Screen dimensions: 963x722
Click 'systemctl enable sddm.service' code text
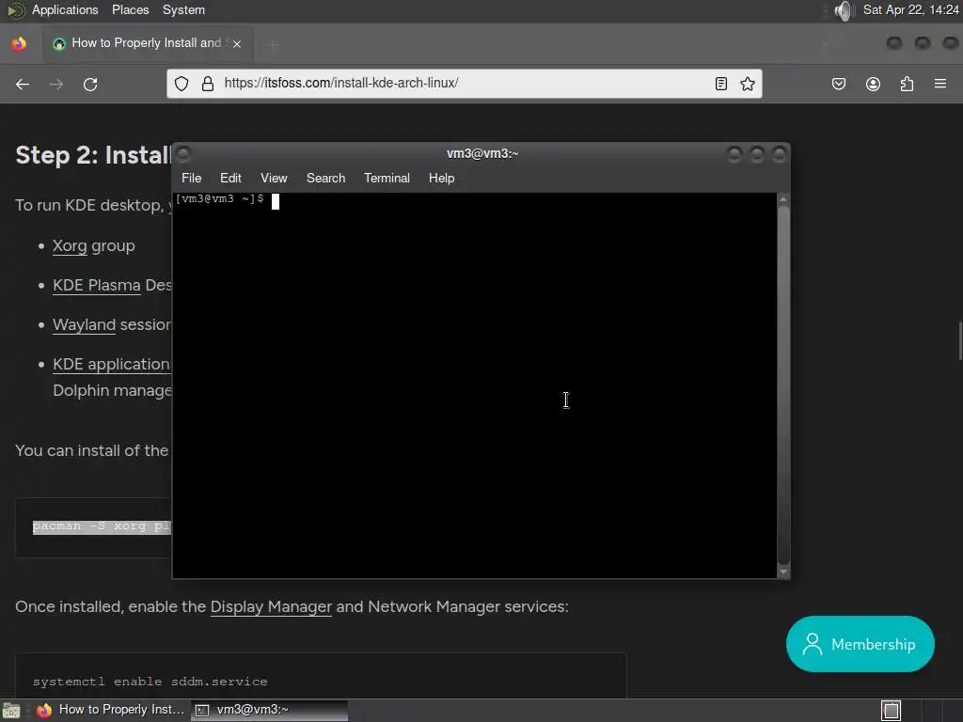[150, 682]
